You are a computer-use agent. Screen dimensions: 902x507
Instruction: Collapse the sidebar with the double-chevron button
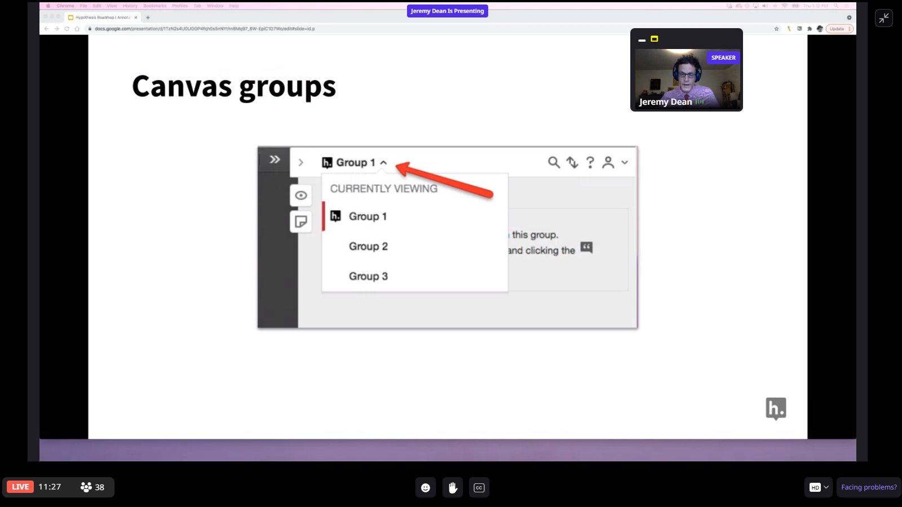275,159
